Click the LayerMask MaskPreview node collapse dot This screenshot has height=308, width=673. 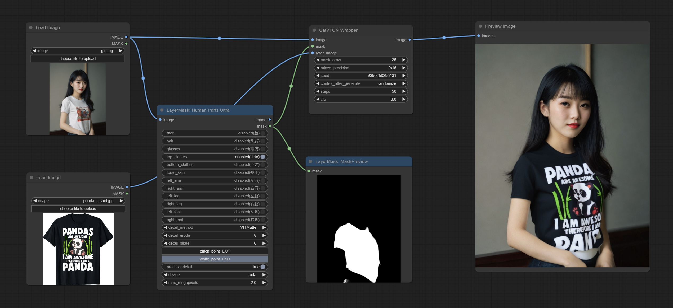pyautogui.click(x=310, y=161)
